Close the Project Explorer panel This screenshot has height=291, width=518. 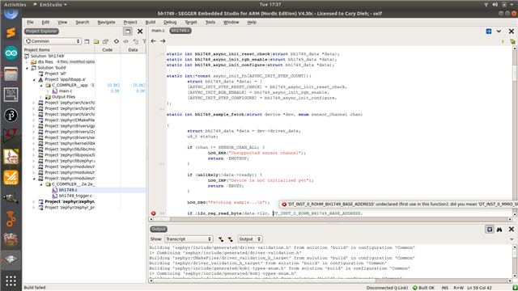(140, 32)
